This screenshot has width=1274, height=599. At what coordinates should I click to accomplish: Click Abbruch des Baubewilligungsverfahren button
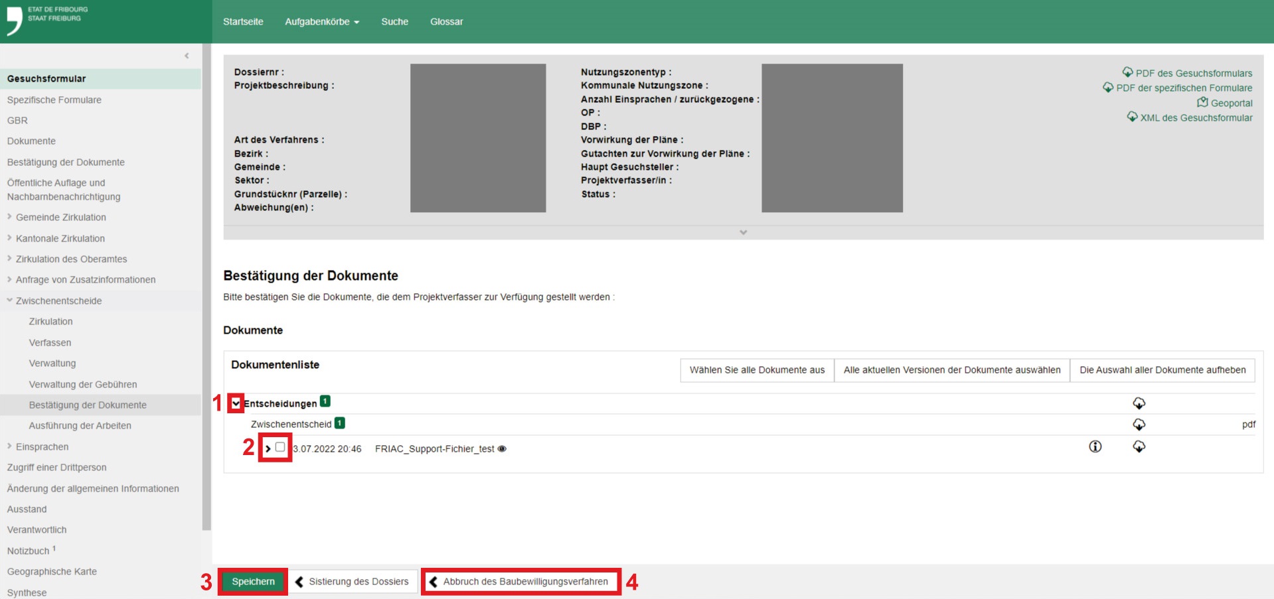tap(521, 582)
